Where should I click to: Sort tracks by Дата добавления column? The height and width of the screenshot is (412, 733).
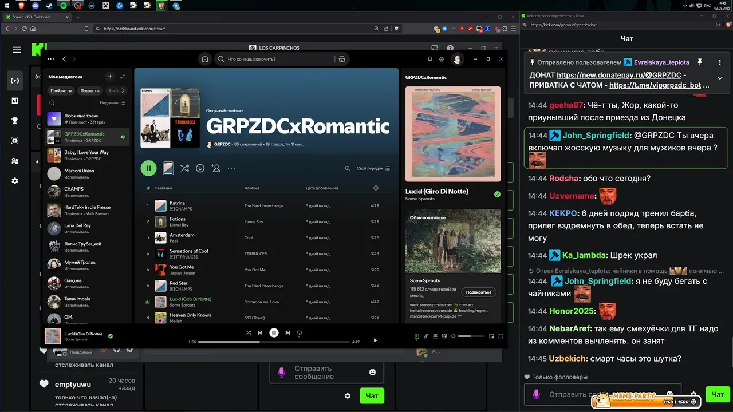[321, 188]
